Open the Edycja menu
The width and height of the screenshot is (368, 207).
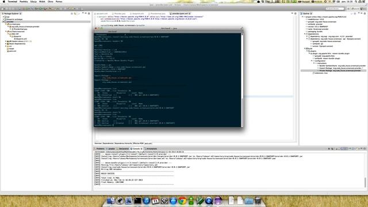point(33,1)
